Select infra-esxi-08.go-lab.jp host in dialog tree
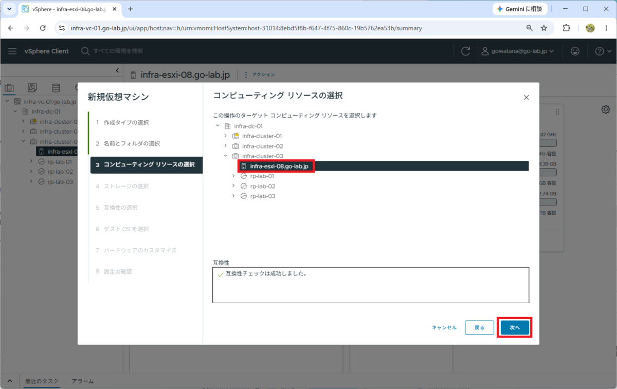The image size is (617, 389). click(x=279, y=166)
